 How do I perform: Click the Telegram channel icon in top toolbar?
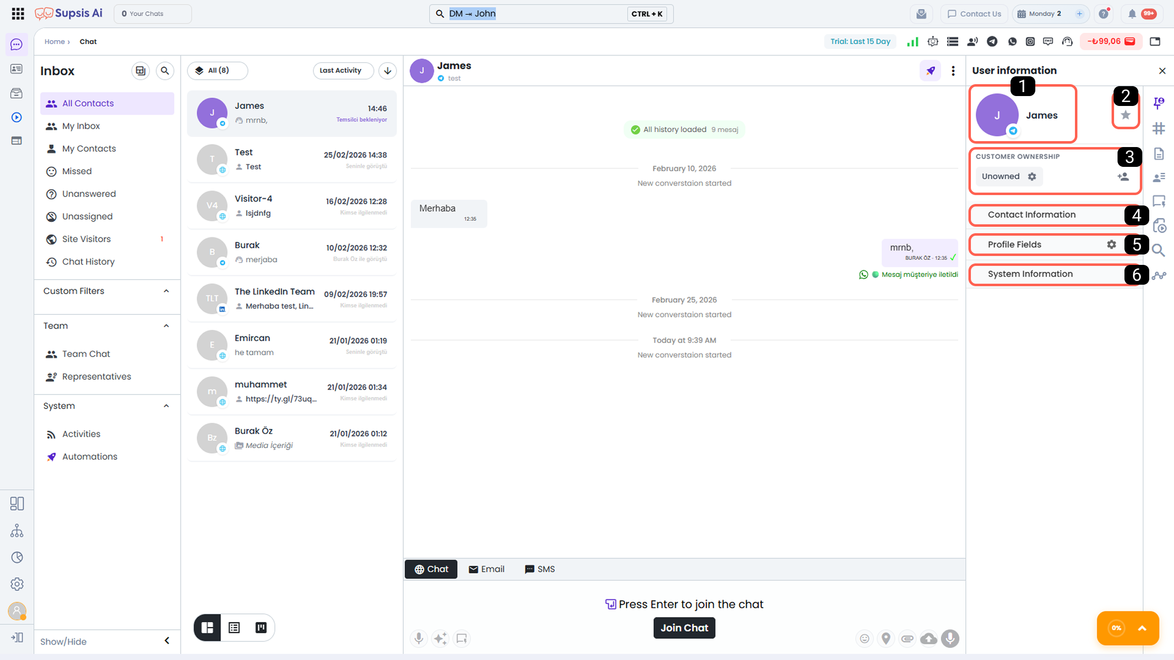[992, 42]
